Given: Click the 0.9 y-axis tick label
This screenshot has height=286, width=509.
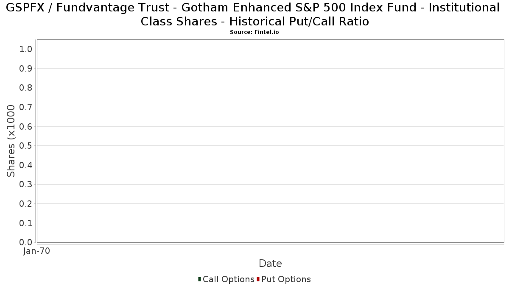Looking at the screenshot, I should (x=26, y=69).
